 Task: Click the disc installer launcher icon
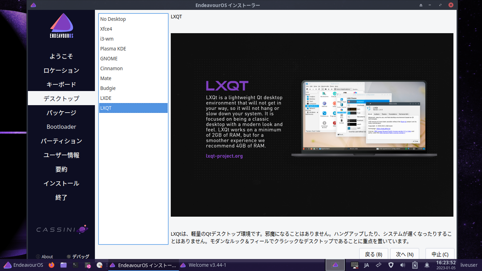pos(100,265)
